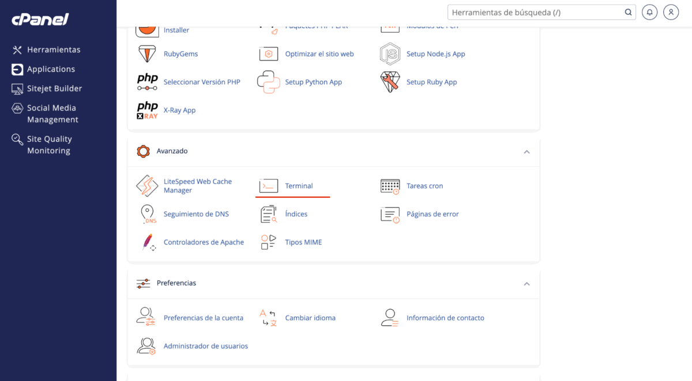Open Preferencias de la cuenta link
Screen dimensions: 692x381
click(x=204, y=318)
